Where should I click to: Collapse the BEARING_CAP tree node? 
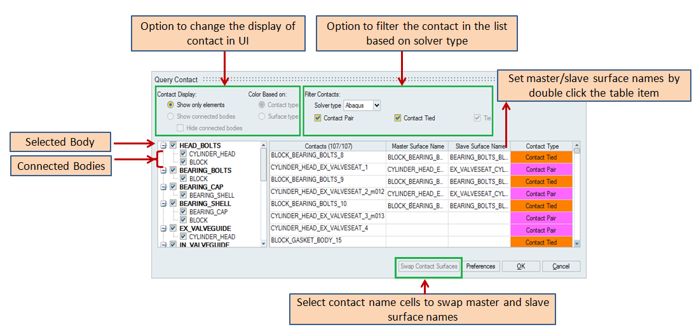163,187
